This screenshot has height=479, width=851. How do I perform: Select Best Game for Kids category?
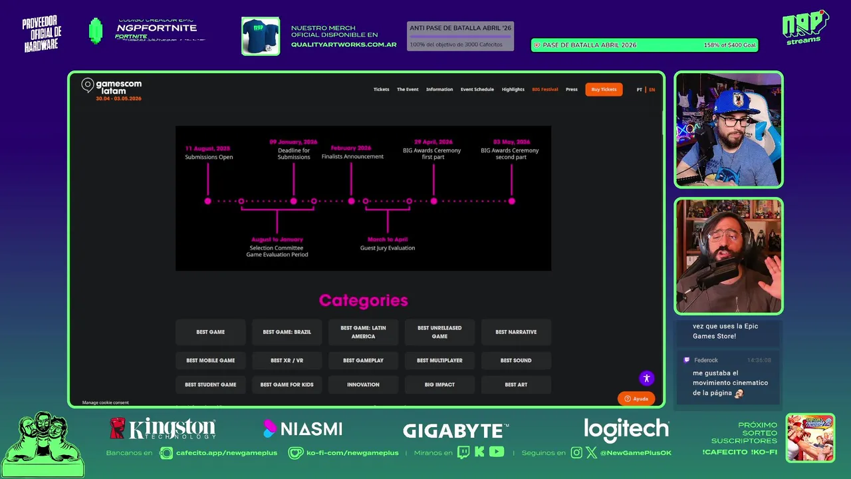point(287,385)
